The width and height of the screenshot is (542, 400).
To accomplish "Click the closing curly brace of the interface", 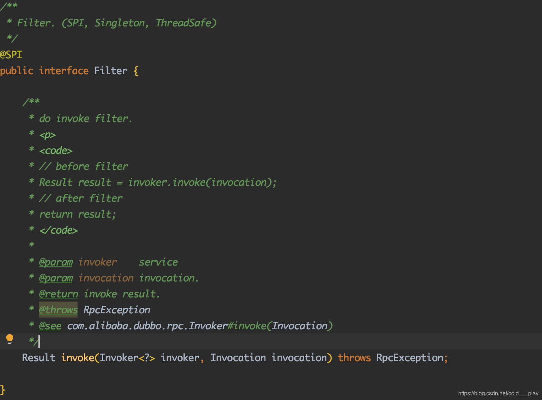I will (x=3, y=390).
